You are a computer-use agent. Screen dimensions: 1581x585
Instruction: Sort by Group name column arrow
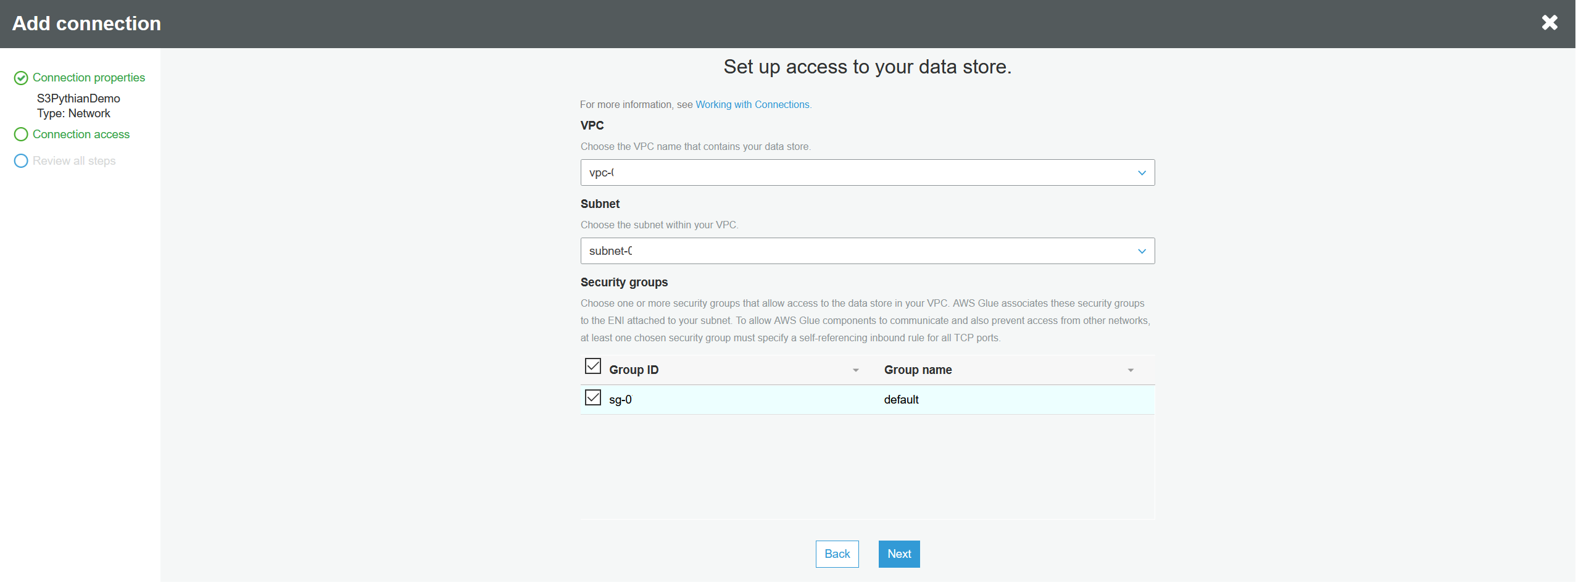coord(1130,370)
